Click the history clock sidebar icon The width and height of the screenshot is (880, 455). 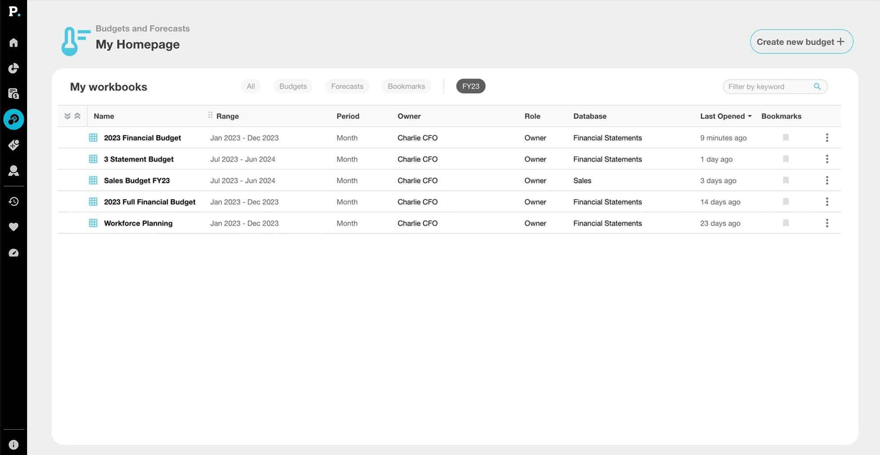(x=13, y=201)
